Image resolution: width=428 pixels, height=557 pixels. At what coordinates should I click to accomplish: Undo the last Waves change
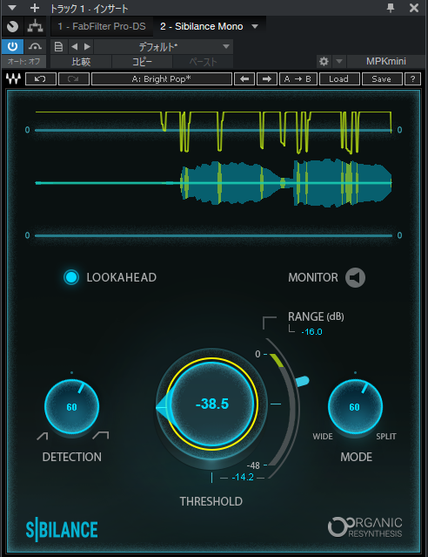point(40,78)
